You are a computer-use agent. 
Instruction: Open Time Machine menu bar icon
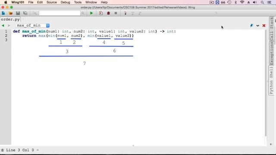point(229,2)
